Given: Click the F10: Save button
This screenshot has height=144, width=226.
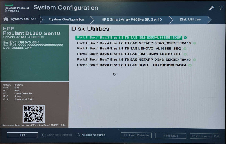Looking at the screenshot, I should click(171, 136).
